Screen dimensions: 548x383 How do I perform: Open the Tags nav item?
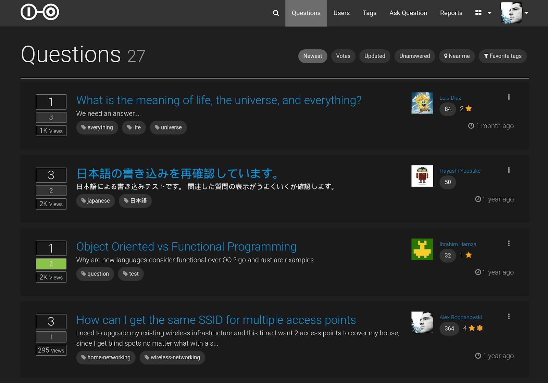tap(370, 13)
